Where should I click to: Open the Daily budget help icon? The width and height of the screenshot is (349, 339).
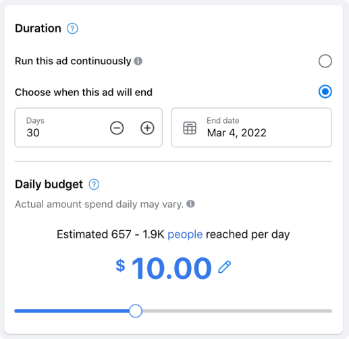[x=94, y=184]
